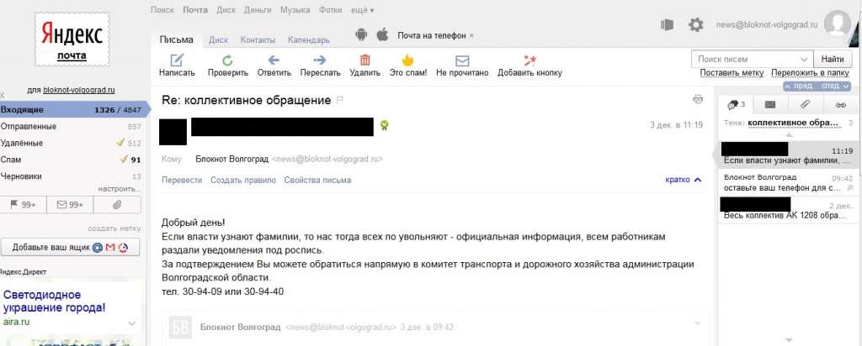Clean Спам folder broom icon

click(x=123, y=160)
